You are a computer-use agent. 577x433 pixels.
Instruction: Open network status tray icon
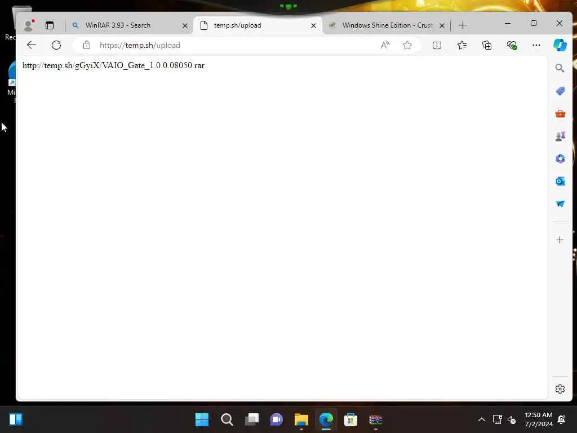coord(497,419)
